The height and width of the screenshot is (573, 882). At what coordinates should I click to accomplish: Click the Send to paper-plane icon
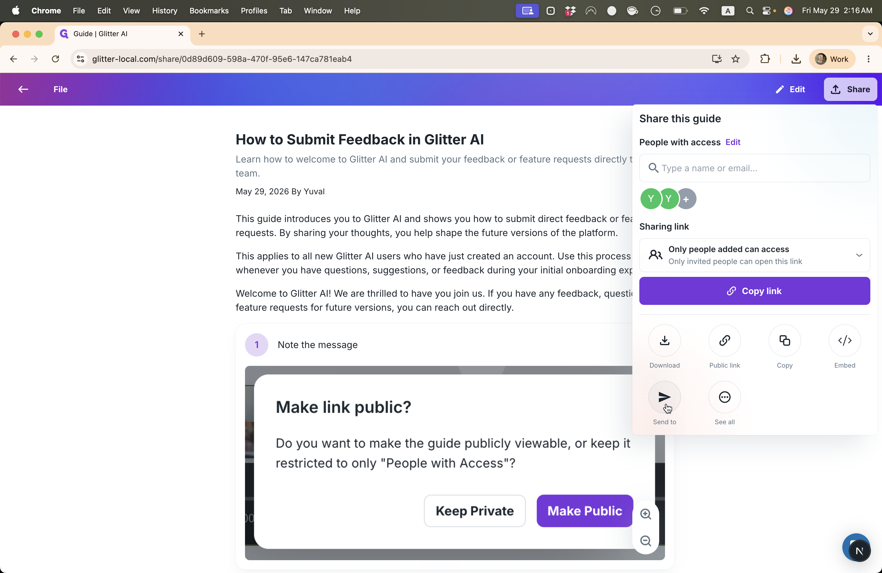point(664,397)
